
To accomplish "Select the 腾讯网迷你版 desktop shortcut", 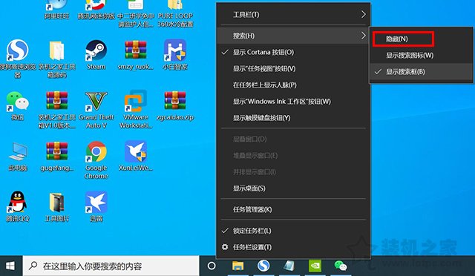I will [96, 10].
